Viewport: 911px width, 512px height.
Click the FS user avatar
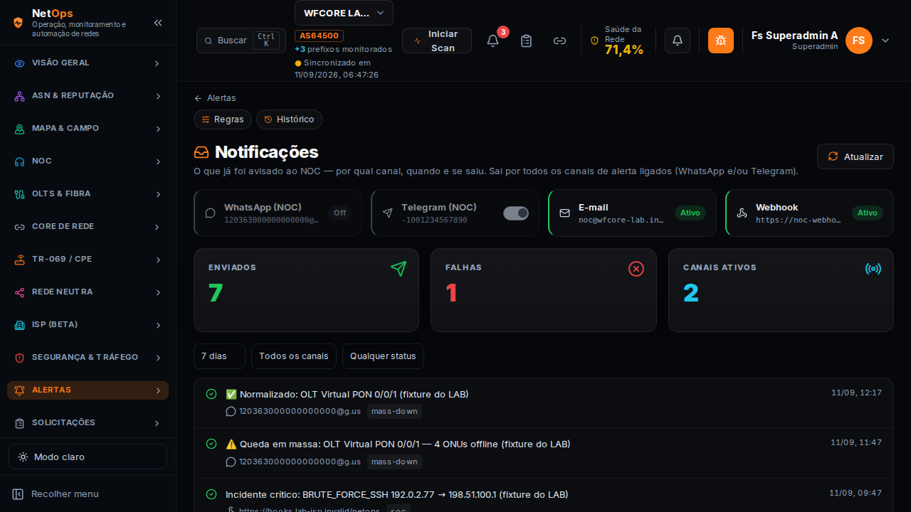[x=859, y=41]
